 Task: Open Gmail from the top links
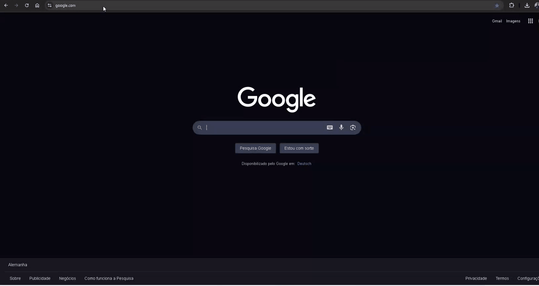pyautogui.click(x=497, y=21)
